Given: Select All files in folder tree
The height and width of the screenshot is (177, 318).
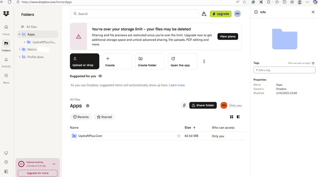Looking at the screenshot, I should click(31, 27).
